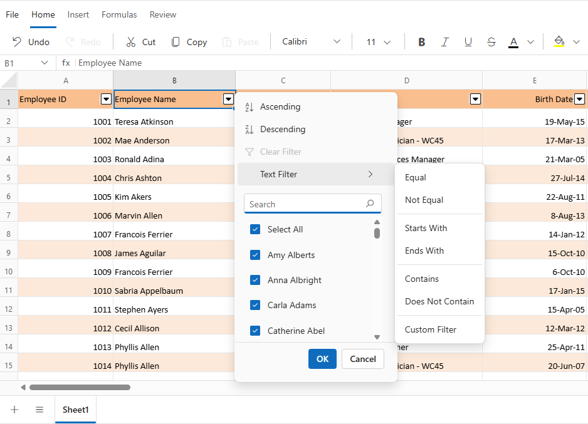The width and height of the screenshot is (588, 424).
Task: Click the Cut scissors icon
Action: [130, 42]
